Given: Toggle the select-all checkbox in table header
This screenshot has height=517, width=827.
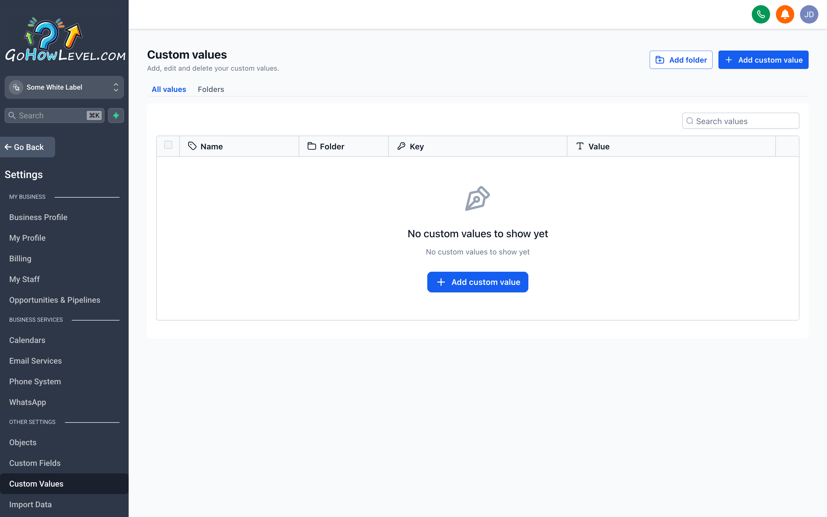Looking at the screenshot, I should click(168, 145).
